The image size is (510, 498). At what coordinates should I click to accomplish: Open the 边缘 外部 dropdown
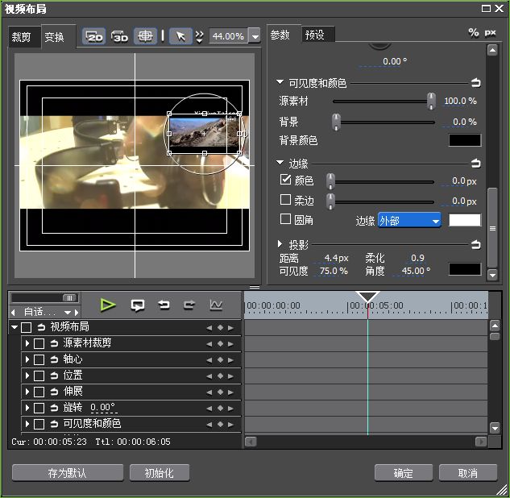coord(409,220)
